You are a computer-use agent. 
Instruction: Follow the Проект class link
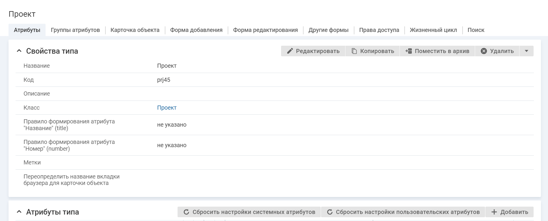pyautogui.click(x=167, y=108)
